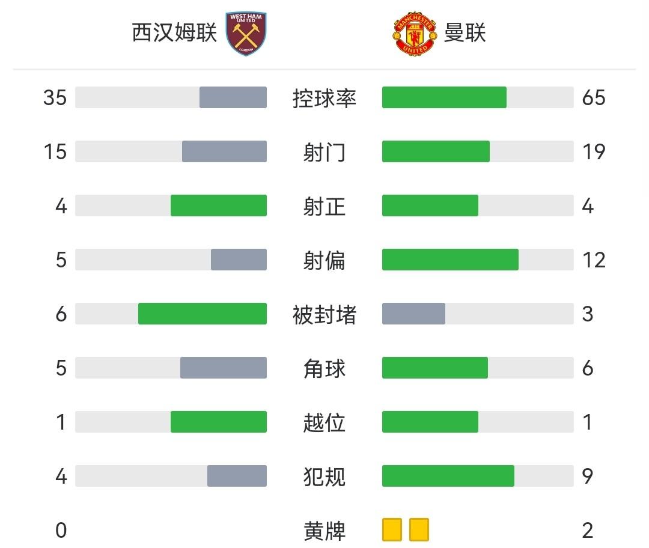Image resolution: width=649 pixels, height=548 pixels.
Task: Click Manchester United's 射偏 green bar
Action: coord(450,260)
